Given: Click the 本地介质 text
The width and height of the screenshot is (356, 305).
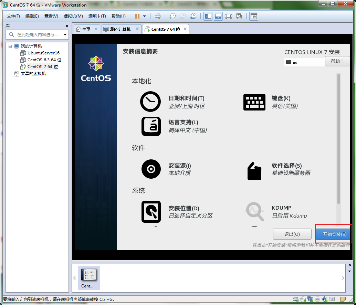Looking at the screenshot, I should tap(180, 173).
